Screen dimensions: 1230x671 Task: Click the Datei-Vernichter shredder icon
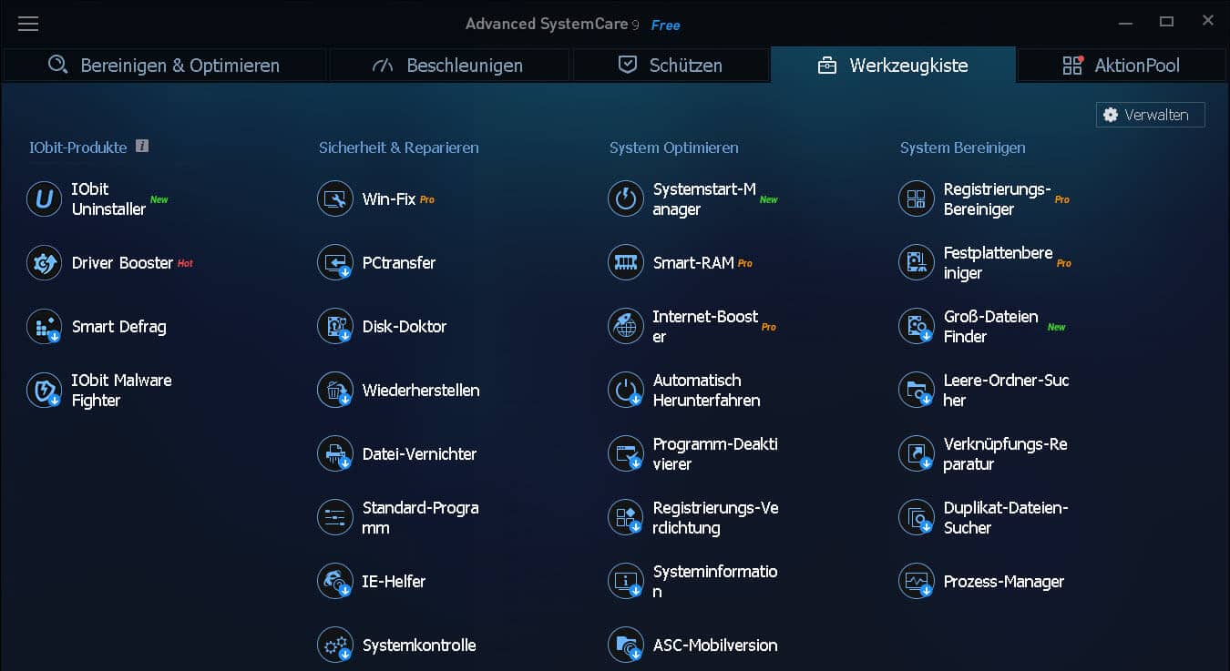334,453
